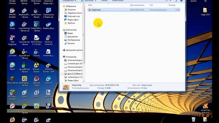Open the splan70.exe desktop shortcut

(x=37, y=13)
